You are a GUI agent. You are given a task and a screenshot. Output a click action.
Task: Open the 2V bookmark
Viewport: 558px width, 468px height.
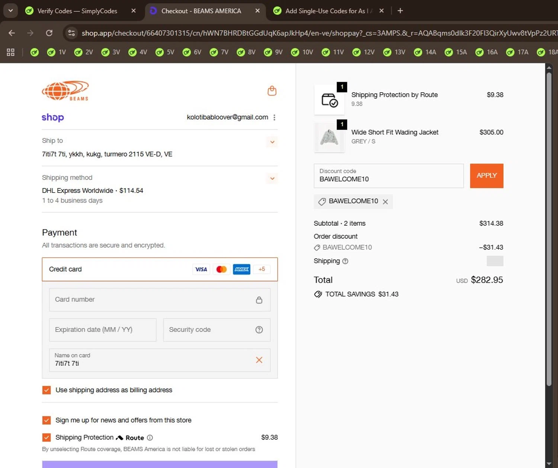click(84, 52)
